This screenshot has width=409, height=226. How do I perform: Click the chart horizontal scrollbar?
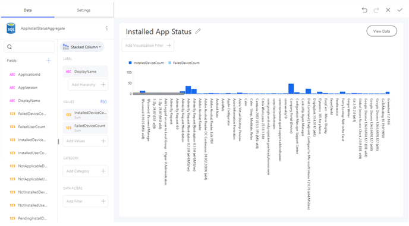(159, 94)
